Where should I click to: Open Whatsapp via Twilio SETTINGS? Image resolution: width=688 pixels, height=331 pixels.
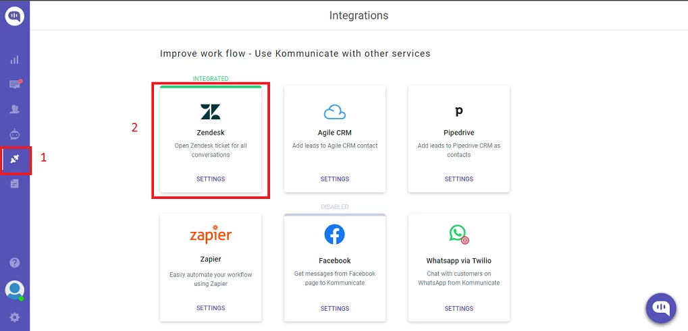(x=459, y=308)
